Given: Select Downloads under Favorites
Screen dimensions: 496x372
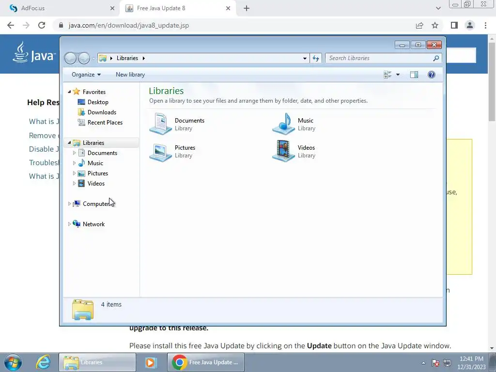Looking at the screenshot, I should point(102,112).
